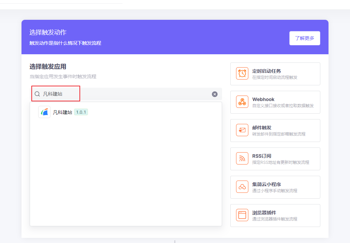Choose the 浏览器插件 trigger title

[264, 213]
